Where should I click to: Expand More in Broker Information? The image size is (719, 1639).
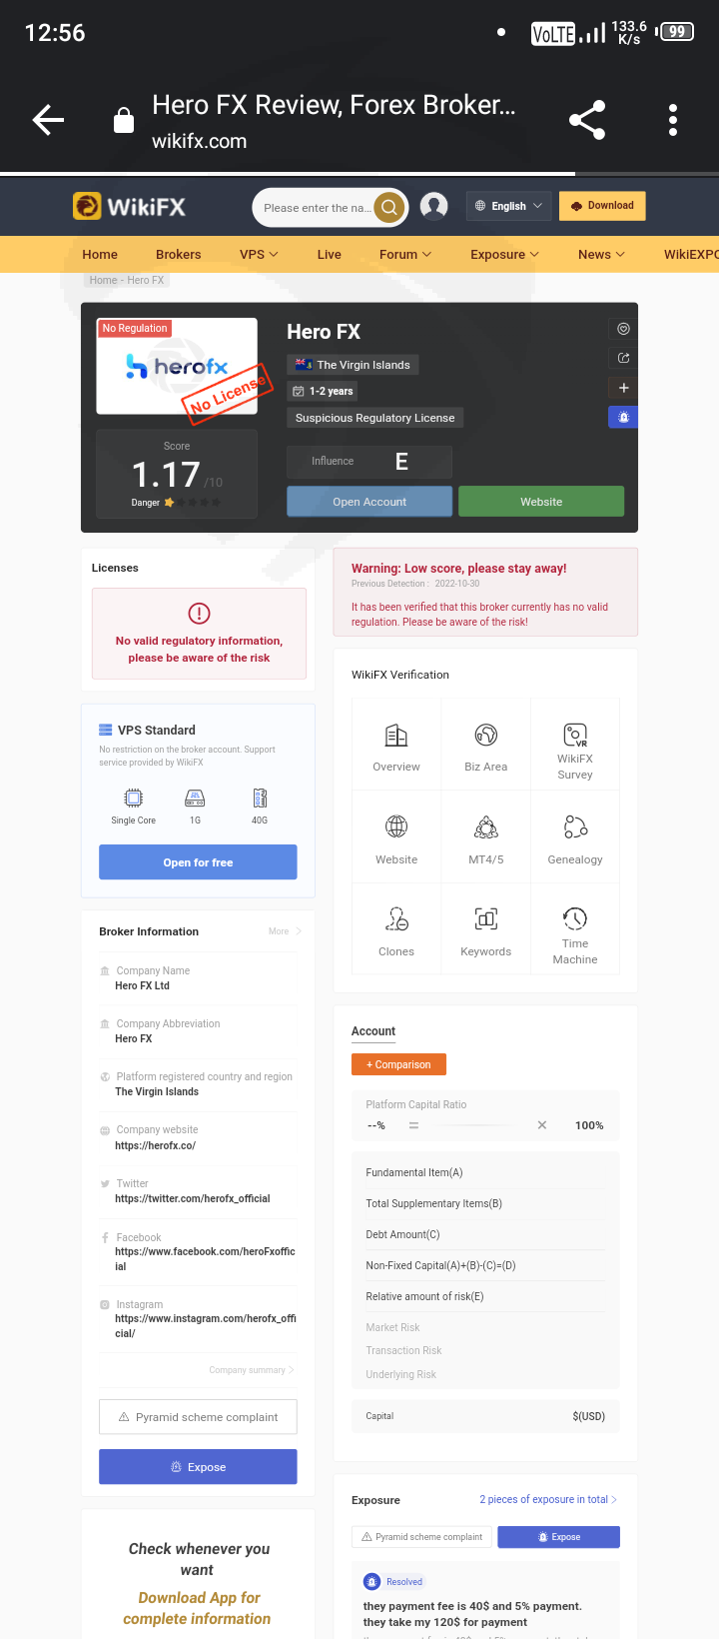click(x=285, y=931)
